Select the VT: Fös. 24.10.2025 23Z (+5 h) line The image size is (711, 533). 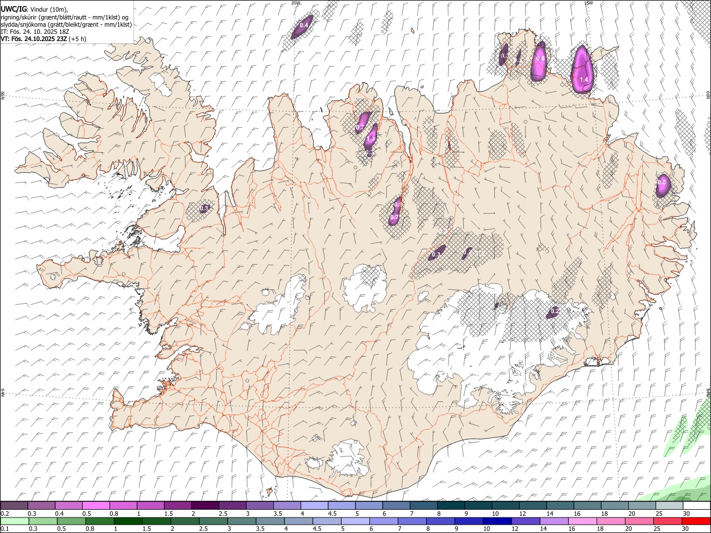(x=43, y=39)
